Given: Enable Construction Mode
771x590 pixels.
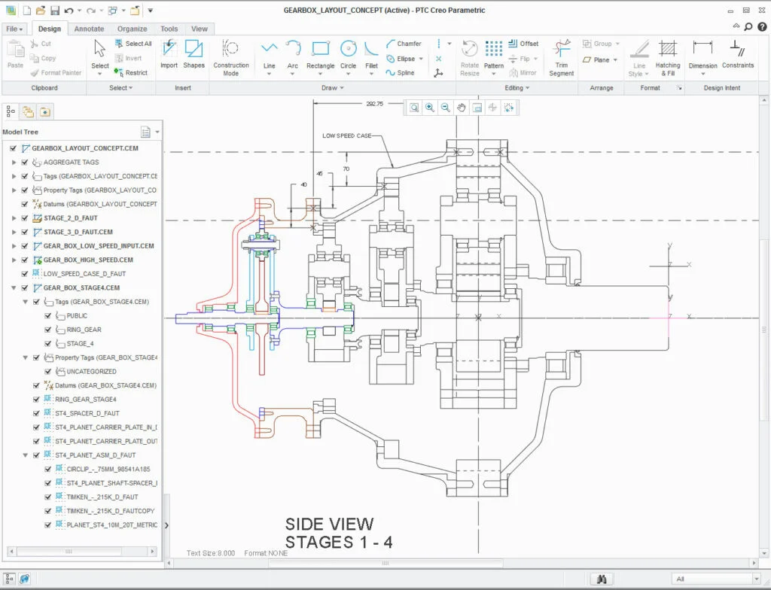Looking at the screenshot, I should click(230, 59).
